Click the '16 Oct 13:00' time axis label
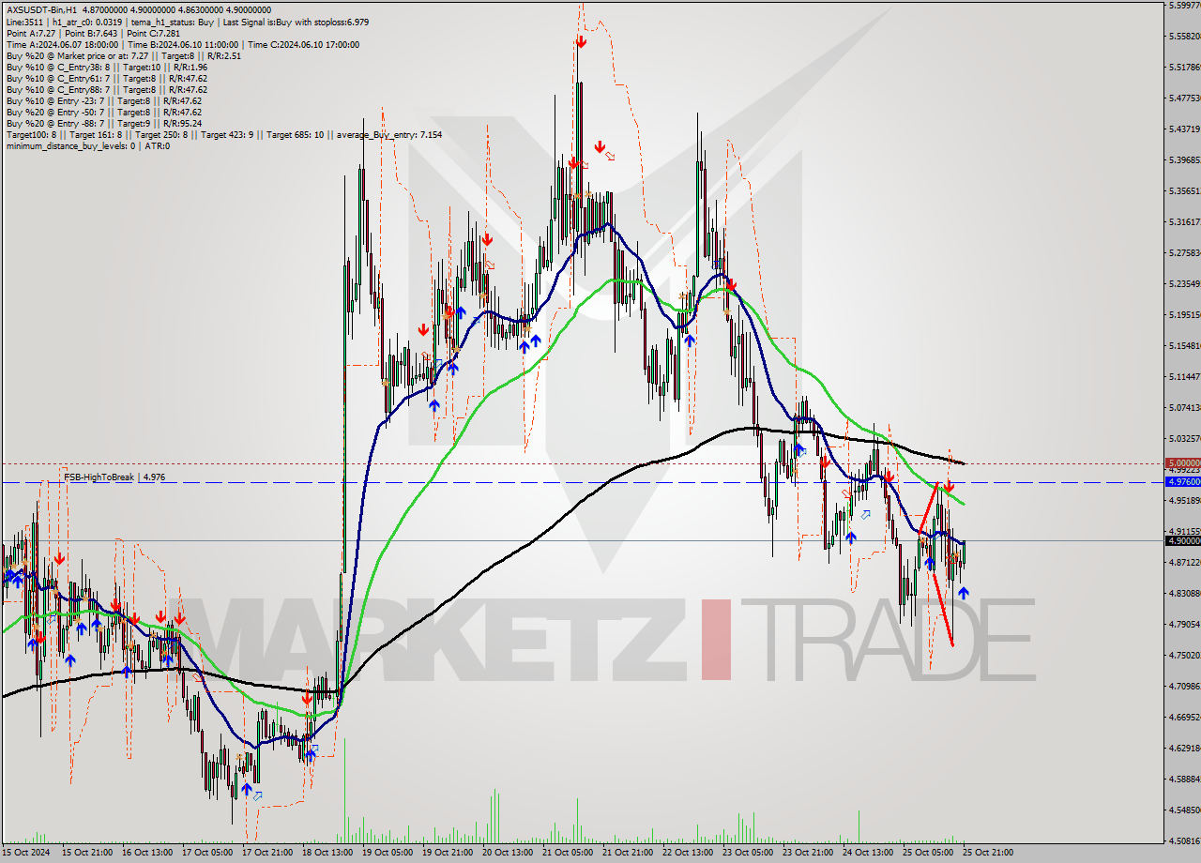 [x=147, y=853]
